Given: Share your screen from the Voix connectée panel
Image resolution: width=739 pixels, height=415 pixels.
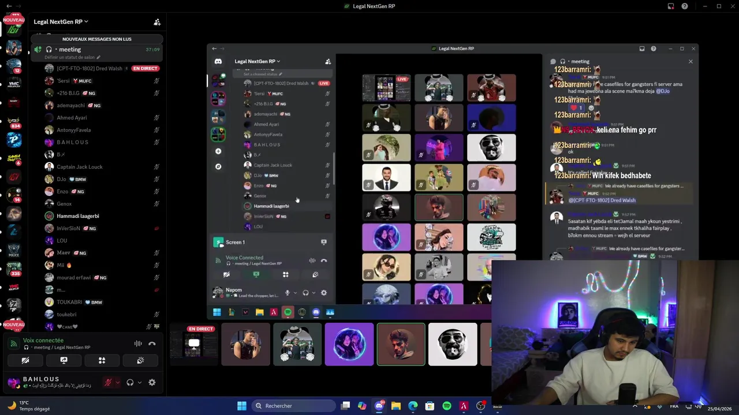Looking at the screenshot, I should tap(64, 360).
